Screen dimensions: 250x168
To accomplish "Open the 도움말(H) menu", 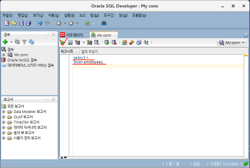I will (x=139, y=15).
